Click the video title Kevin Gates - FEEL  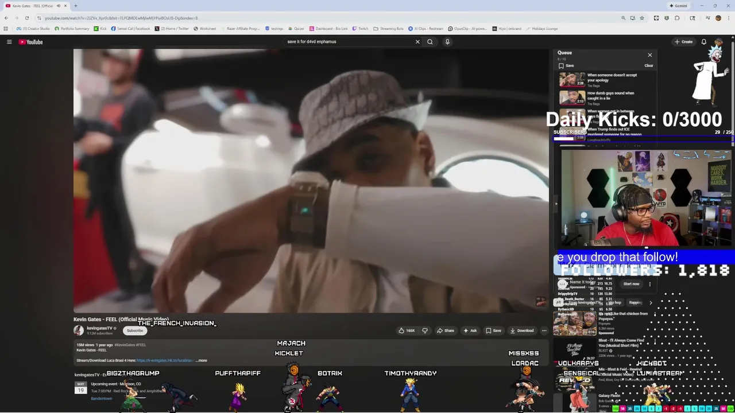coord(121,320)
